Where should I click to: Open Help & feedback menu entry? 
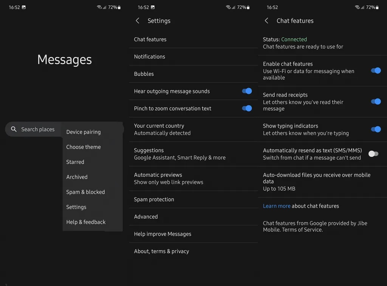(x=93, y=222)
